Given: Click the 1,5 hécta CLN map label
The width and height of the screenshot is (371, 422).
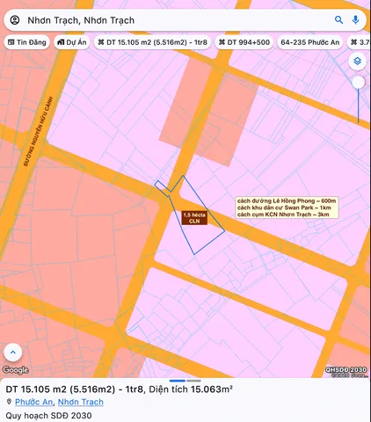Looking at the screenshot, I should [194, 218].
